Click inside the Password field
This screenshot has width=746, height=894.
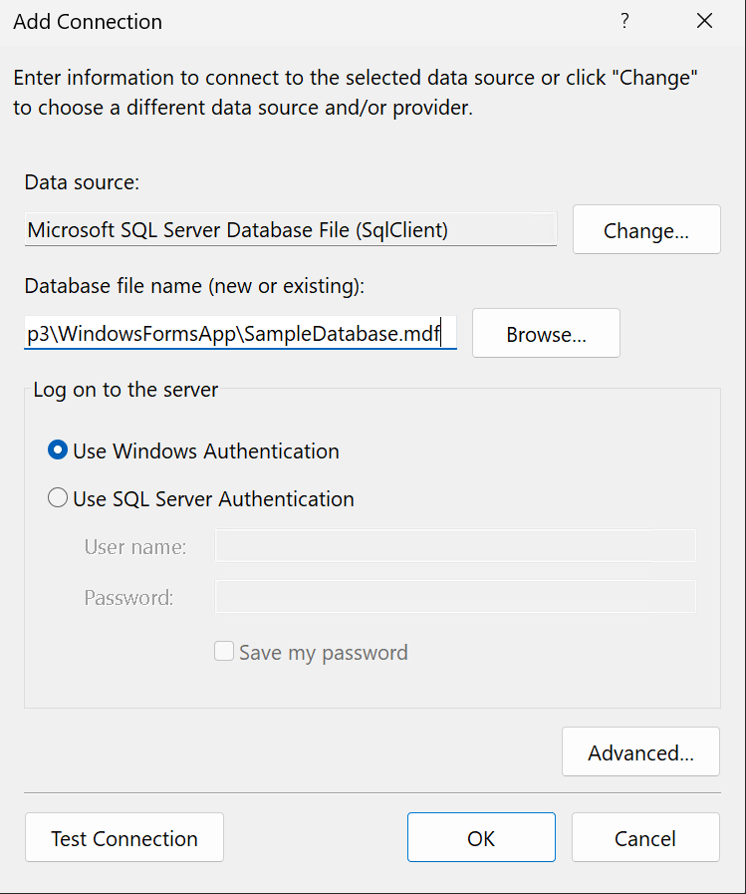(454, 596)
